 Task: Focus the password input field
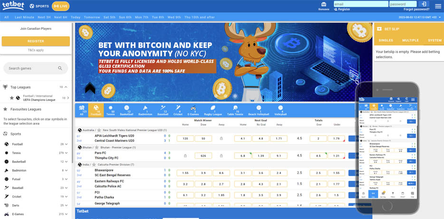pyautogui.click(x=403, y=4)
